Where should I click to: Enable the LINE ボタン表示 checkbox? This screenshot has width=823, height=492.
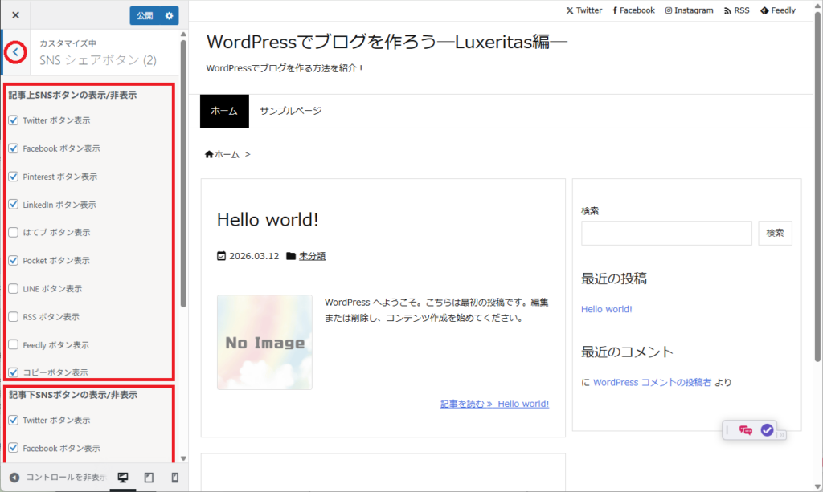coord(11,288)
